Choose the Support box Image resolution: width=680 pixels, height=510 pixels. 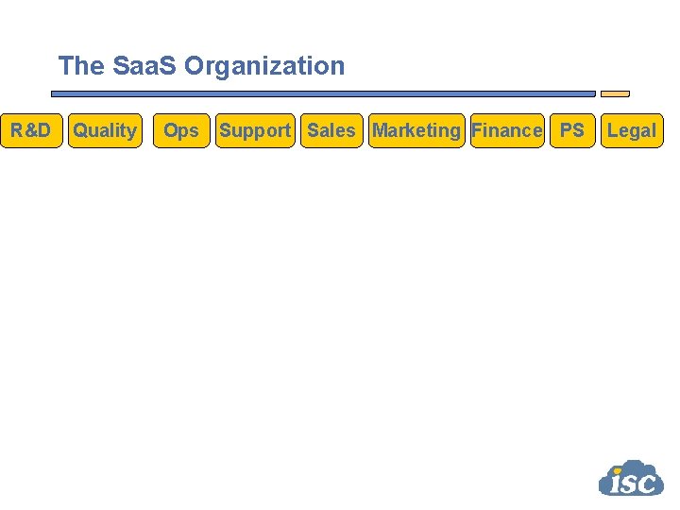coord(255,130)
